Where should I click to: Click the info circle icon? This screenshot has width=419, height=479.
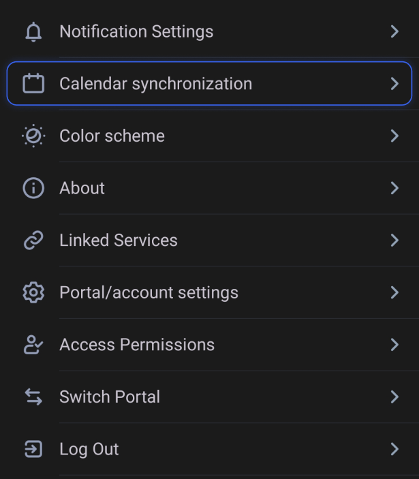33,188
